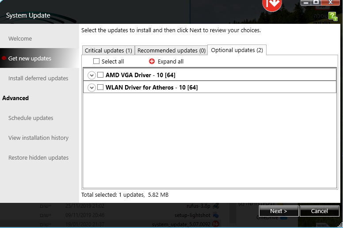Go to the Welcome page in sidebar
Image resolution: width=343 pixels, height=228 pixels.
(x=20, y=39)
